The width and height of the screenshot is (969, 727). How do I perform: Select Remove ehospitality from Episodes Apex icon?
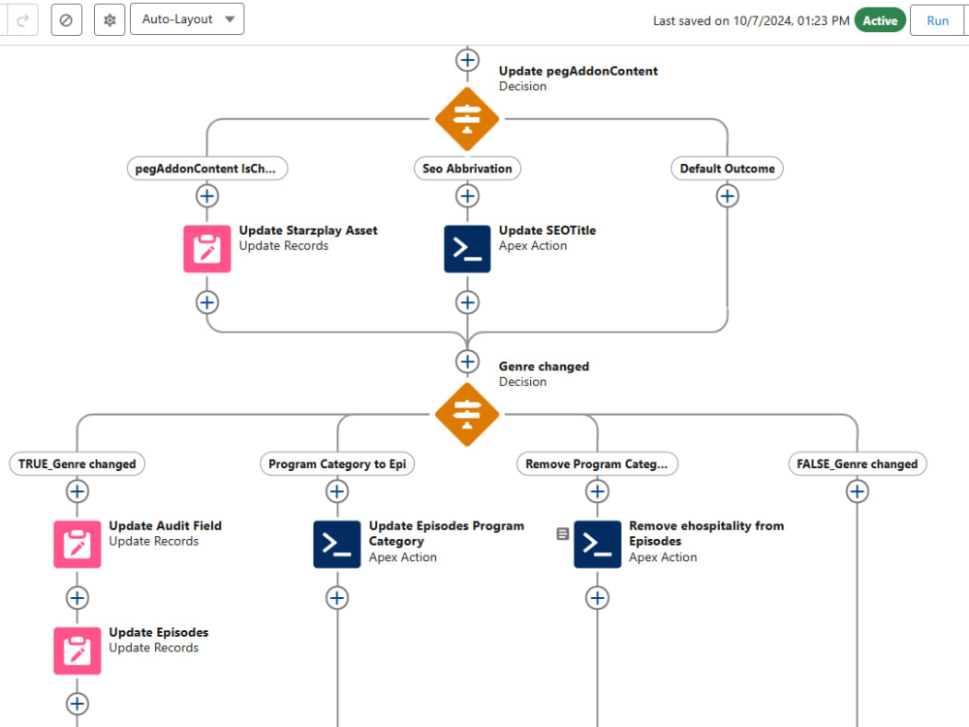[597, 544]
